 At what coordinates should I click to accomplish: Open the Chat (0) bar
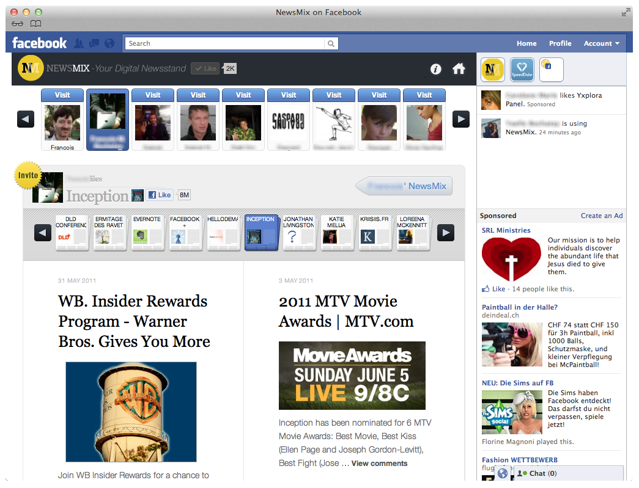tap(569, 473)
